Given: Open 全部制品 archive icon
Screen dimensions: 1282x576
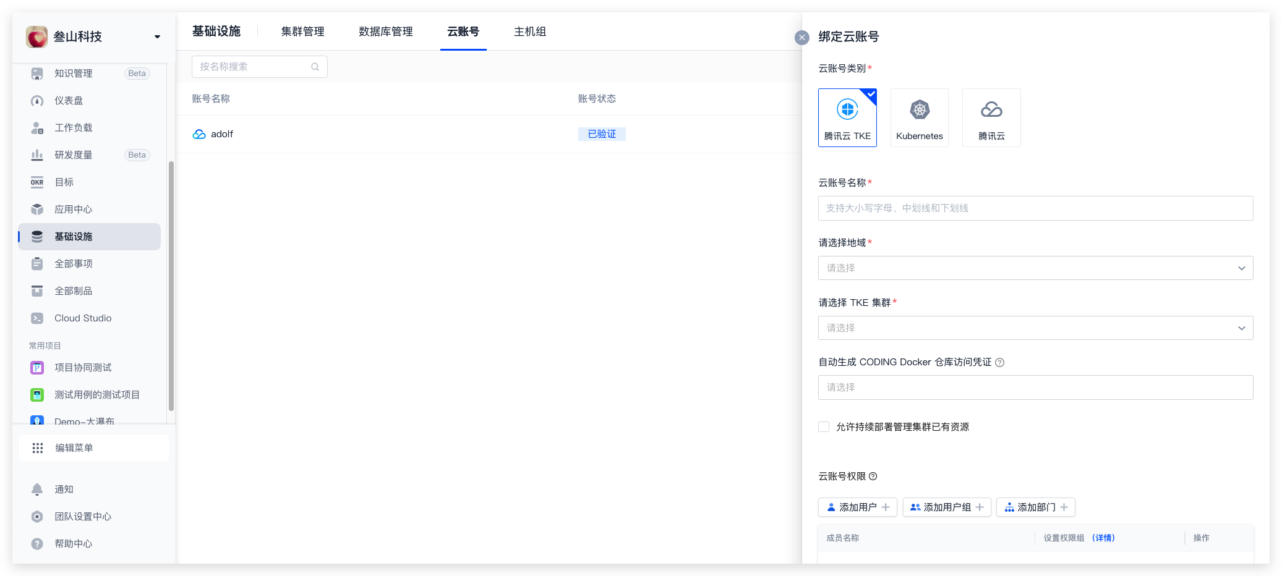Looking at the screenshot, I should [37, 291].
